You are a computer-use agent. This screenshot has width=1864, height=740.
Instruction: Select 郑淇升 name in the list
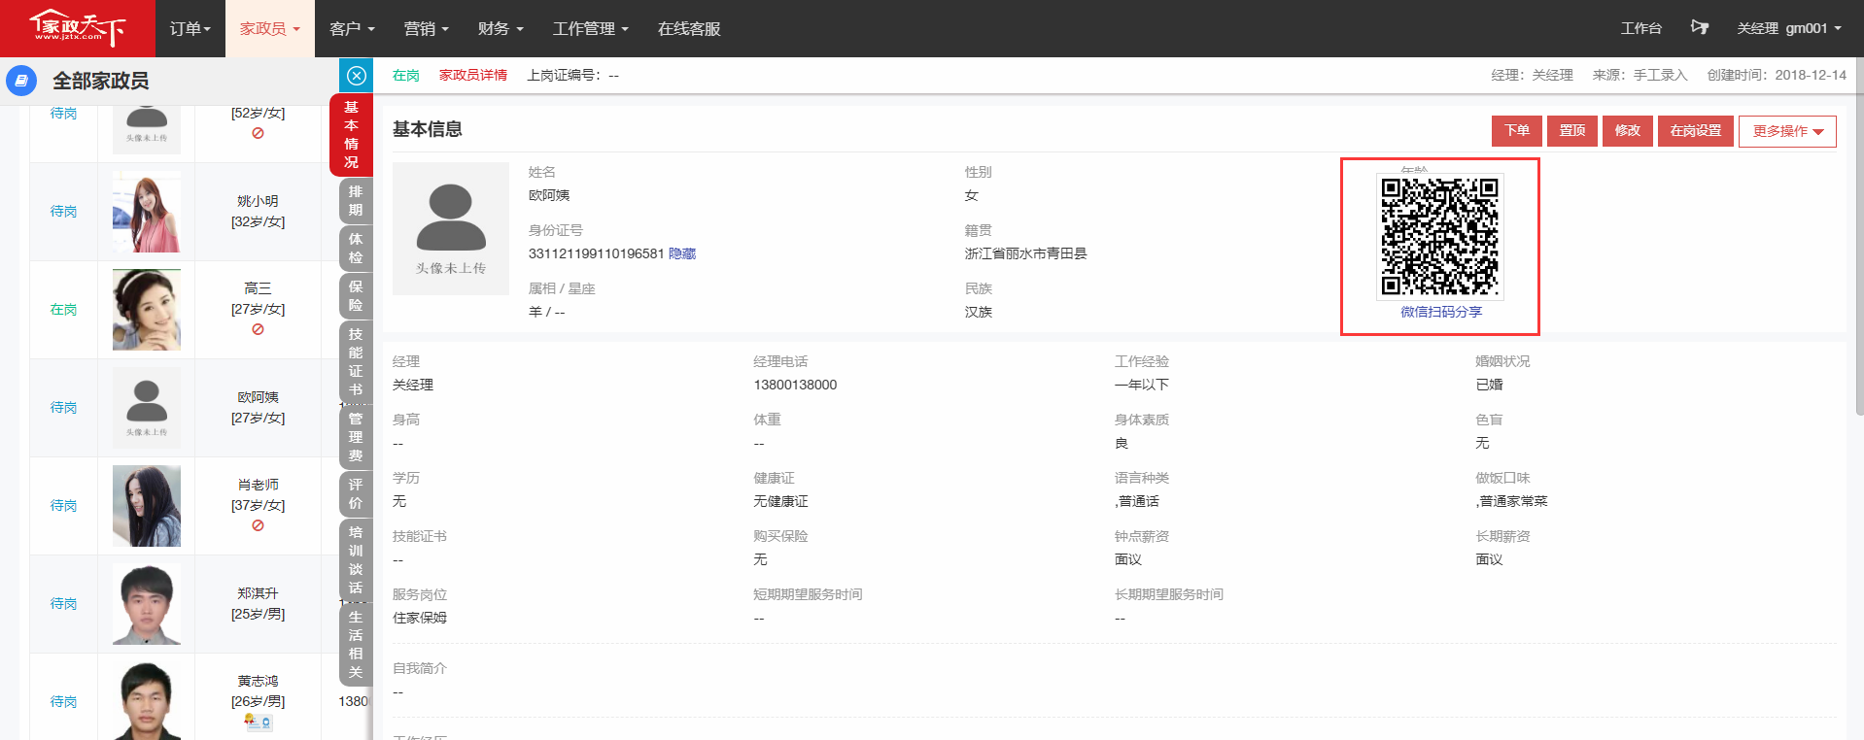tap(258, 593)
